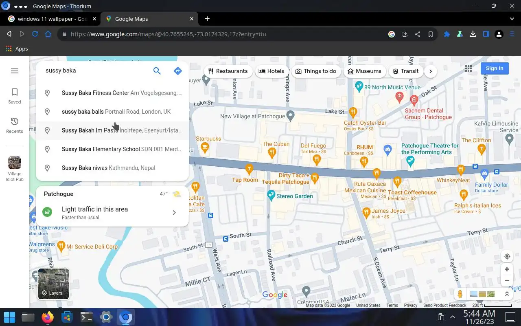This screenshot has height=326, width=521.
Task: Open Apps bookmarks shortcut
Action: coord(17,48)
